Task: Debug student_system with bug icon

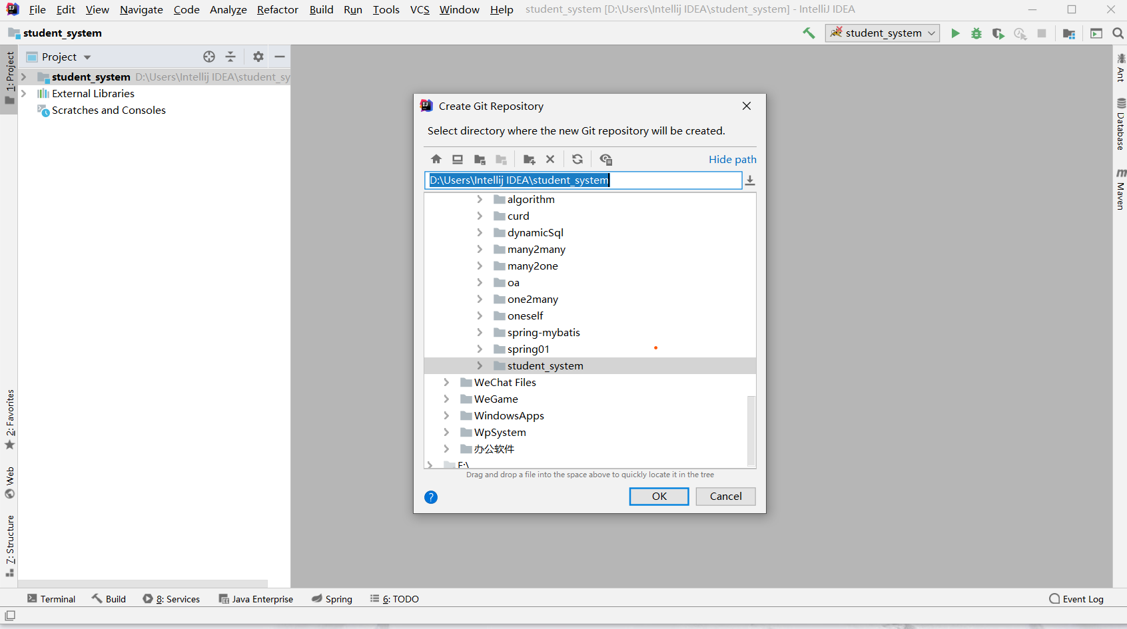Action: [976, 33]
